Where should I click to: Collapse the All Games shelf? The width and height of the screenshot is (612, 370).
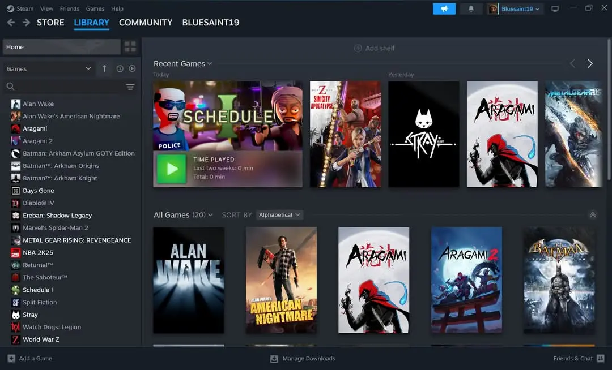point(593,215)
